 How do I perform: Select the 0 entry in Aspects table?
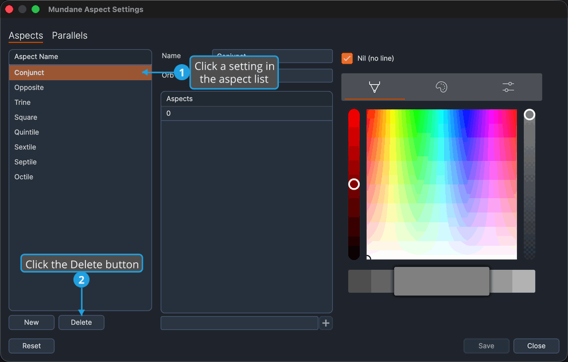[247, 113]
